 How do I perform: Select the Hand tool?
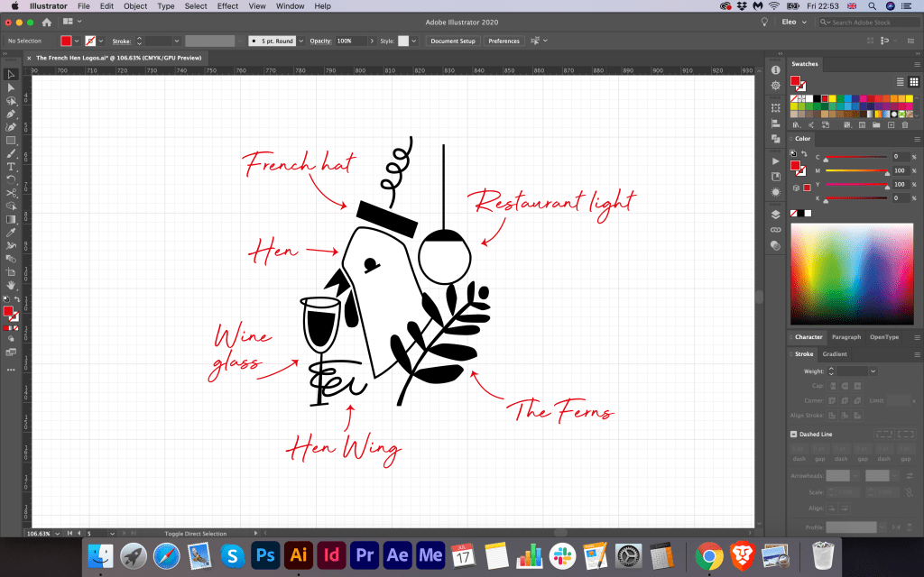click(11, 285)
